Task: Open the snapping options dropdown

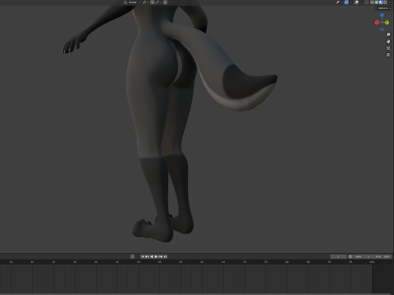Action: [x=158, y=2]
